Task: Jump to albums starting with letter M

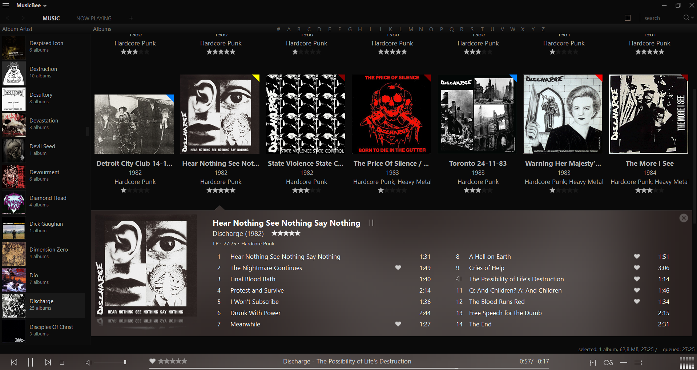Action: tap(411, 29)
